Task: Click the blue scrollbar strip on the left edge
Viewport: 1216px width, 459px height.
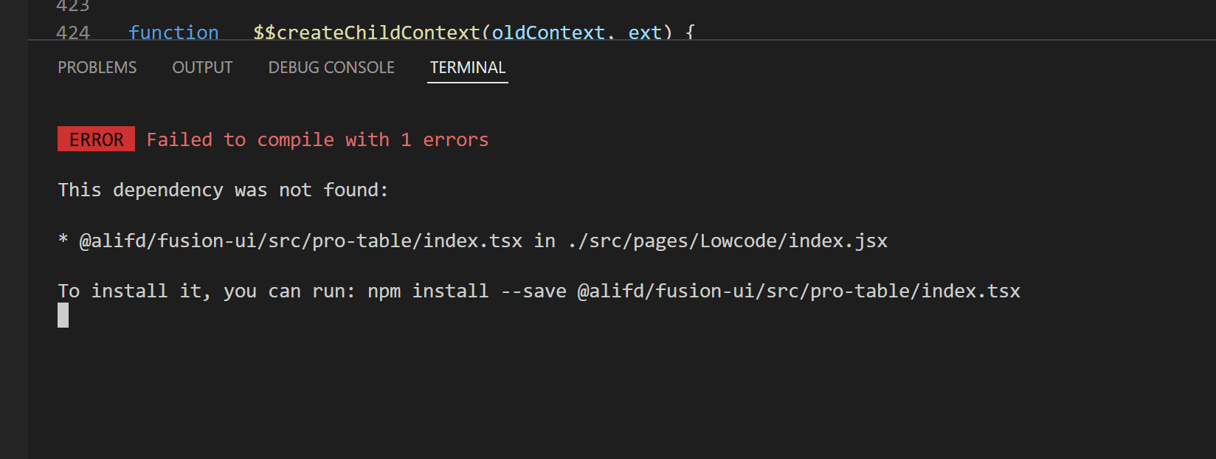Action: point(13,221)
